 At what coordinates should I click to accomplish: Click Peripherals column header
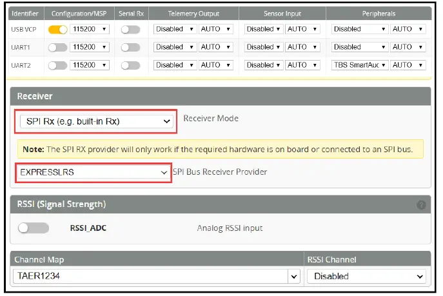[x=379, y=14]
